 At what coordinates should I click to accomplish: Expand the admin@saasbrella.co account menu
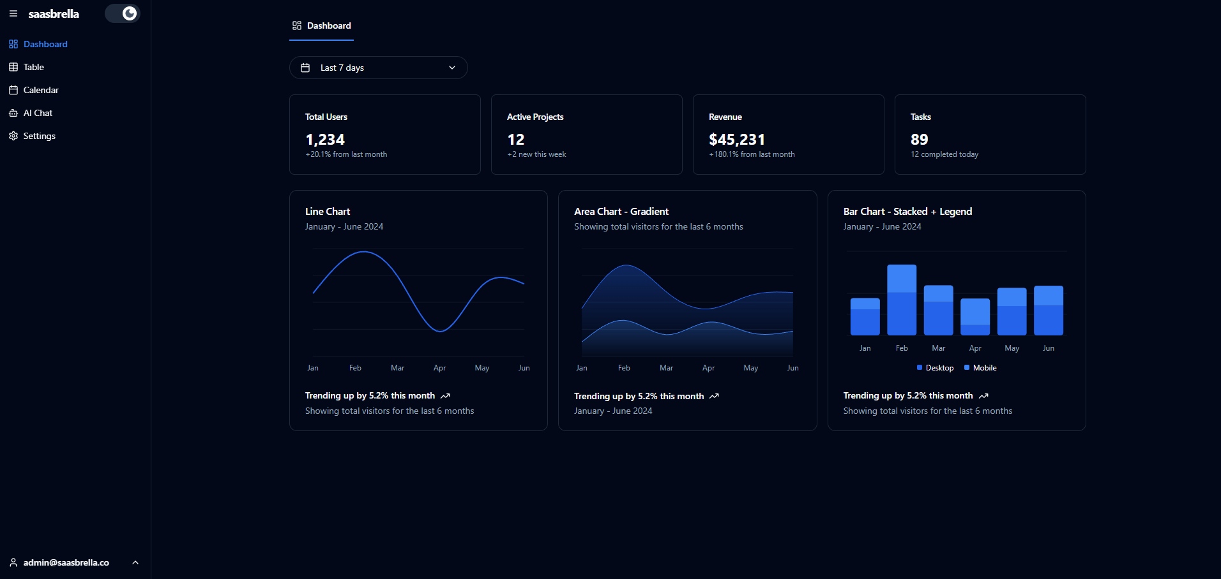[x=134, y=562]
